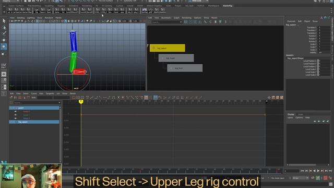Select the arrow Select tool in toolbox
Screen dimensions: 334x188
click(x=4, y=21)
